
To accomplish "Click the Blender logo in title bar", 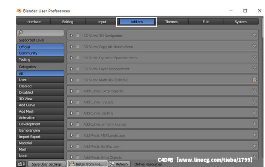I will point(19,11).
